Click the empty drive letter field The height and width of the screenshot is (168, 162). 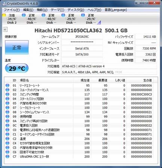[82, 60]
